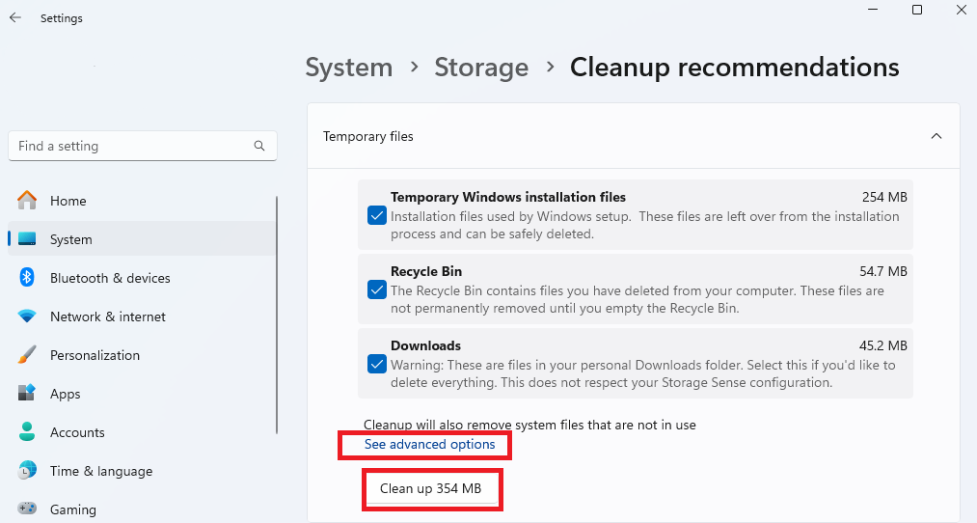The height and width of the screenshot is (523, 977).
Task: Click See advanced options link
Action: [x=430, y=445]
